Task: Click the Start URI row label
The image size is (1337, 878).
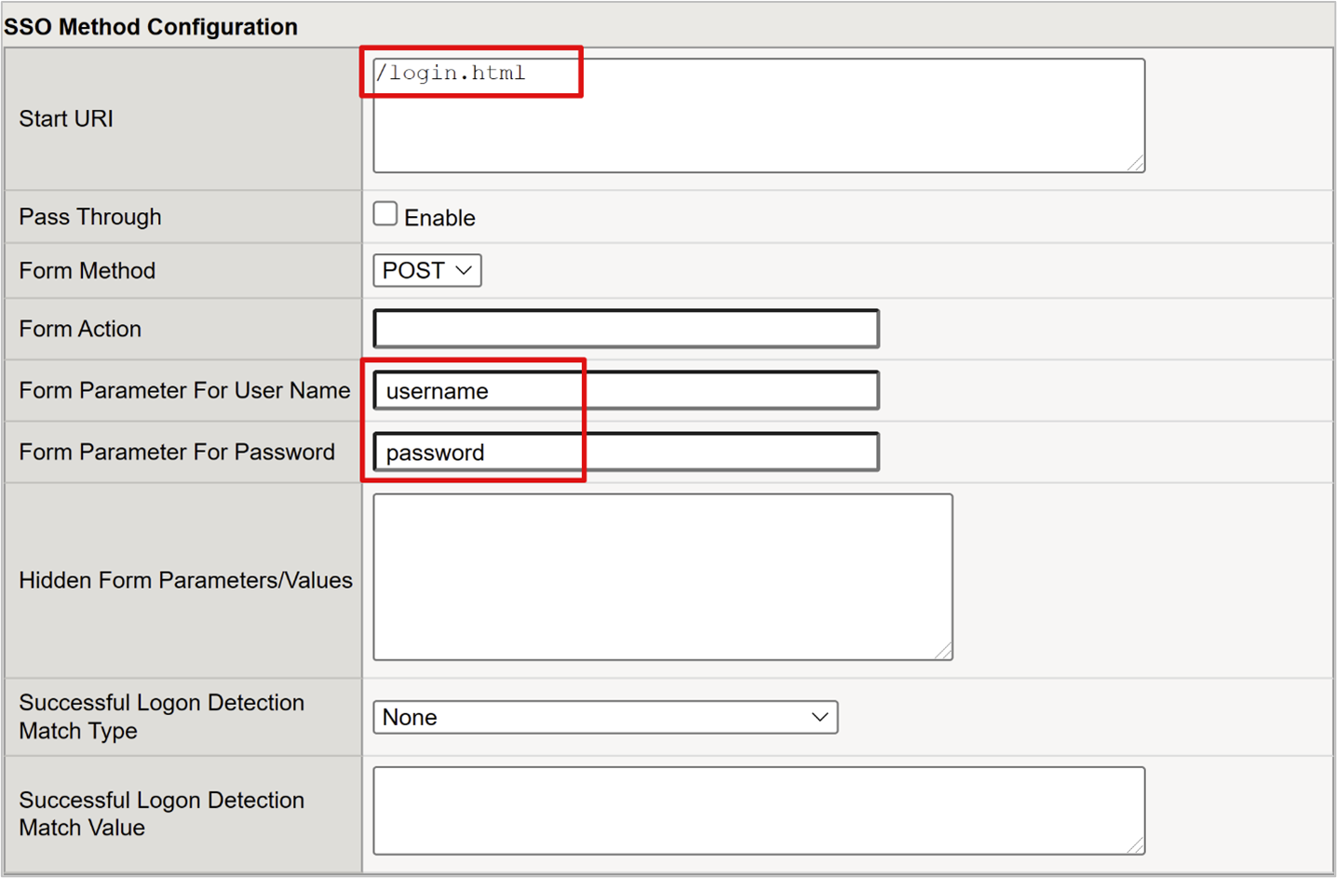Action: pyautogui.click(x=65, y=118)
